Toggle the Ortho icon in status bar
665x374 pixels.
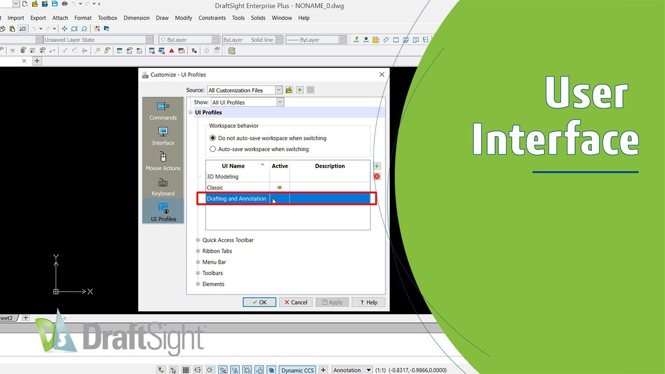197,370
